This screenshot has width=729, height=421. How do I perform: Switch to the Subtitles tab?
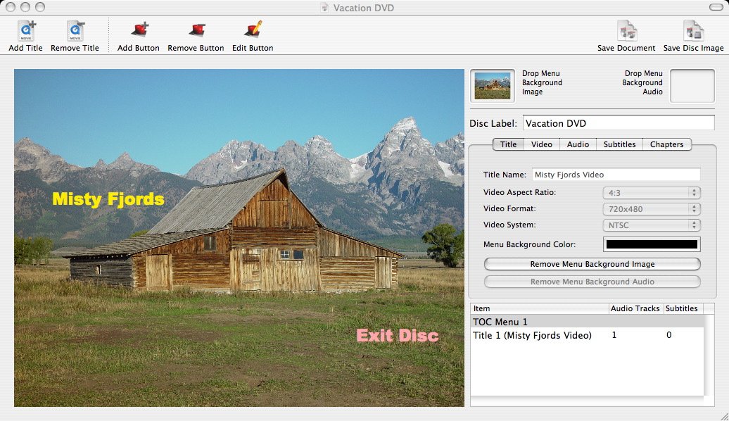tap(619, 144)
